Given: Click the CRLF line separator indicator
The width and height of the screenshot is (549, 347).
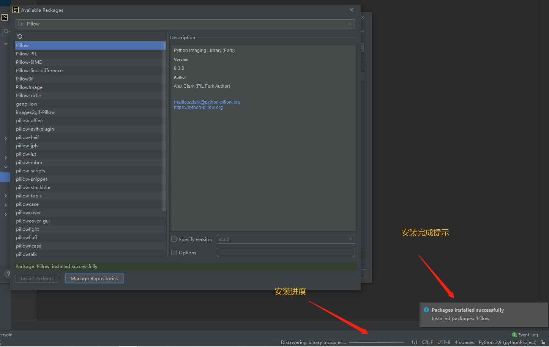Looking at the screenshot, I should click(x=428, y=342).
